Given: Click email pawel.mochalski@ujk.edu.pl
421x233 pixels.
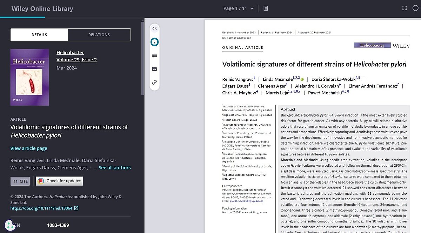Looking at the screenshot, I should pos(246,201).
